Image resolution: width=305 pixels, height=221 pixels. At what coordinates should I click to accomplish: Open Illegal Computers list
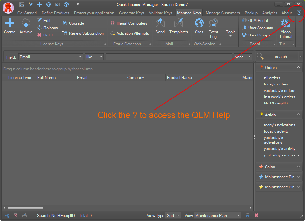click(x=129, y=23)
